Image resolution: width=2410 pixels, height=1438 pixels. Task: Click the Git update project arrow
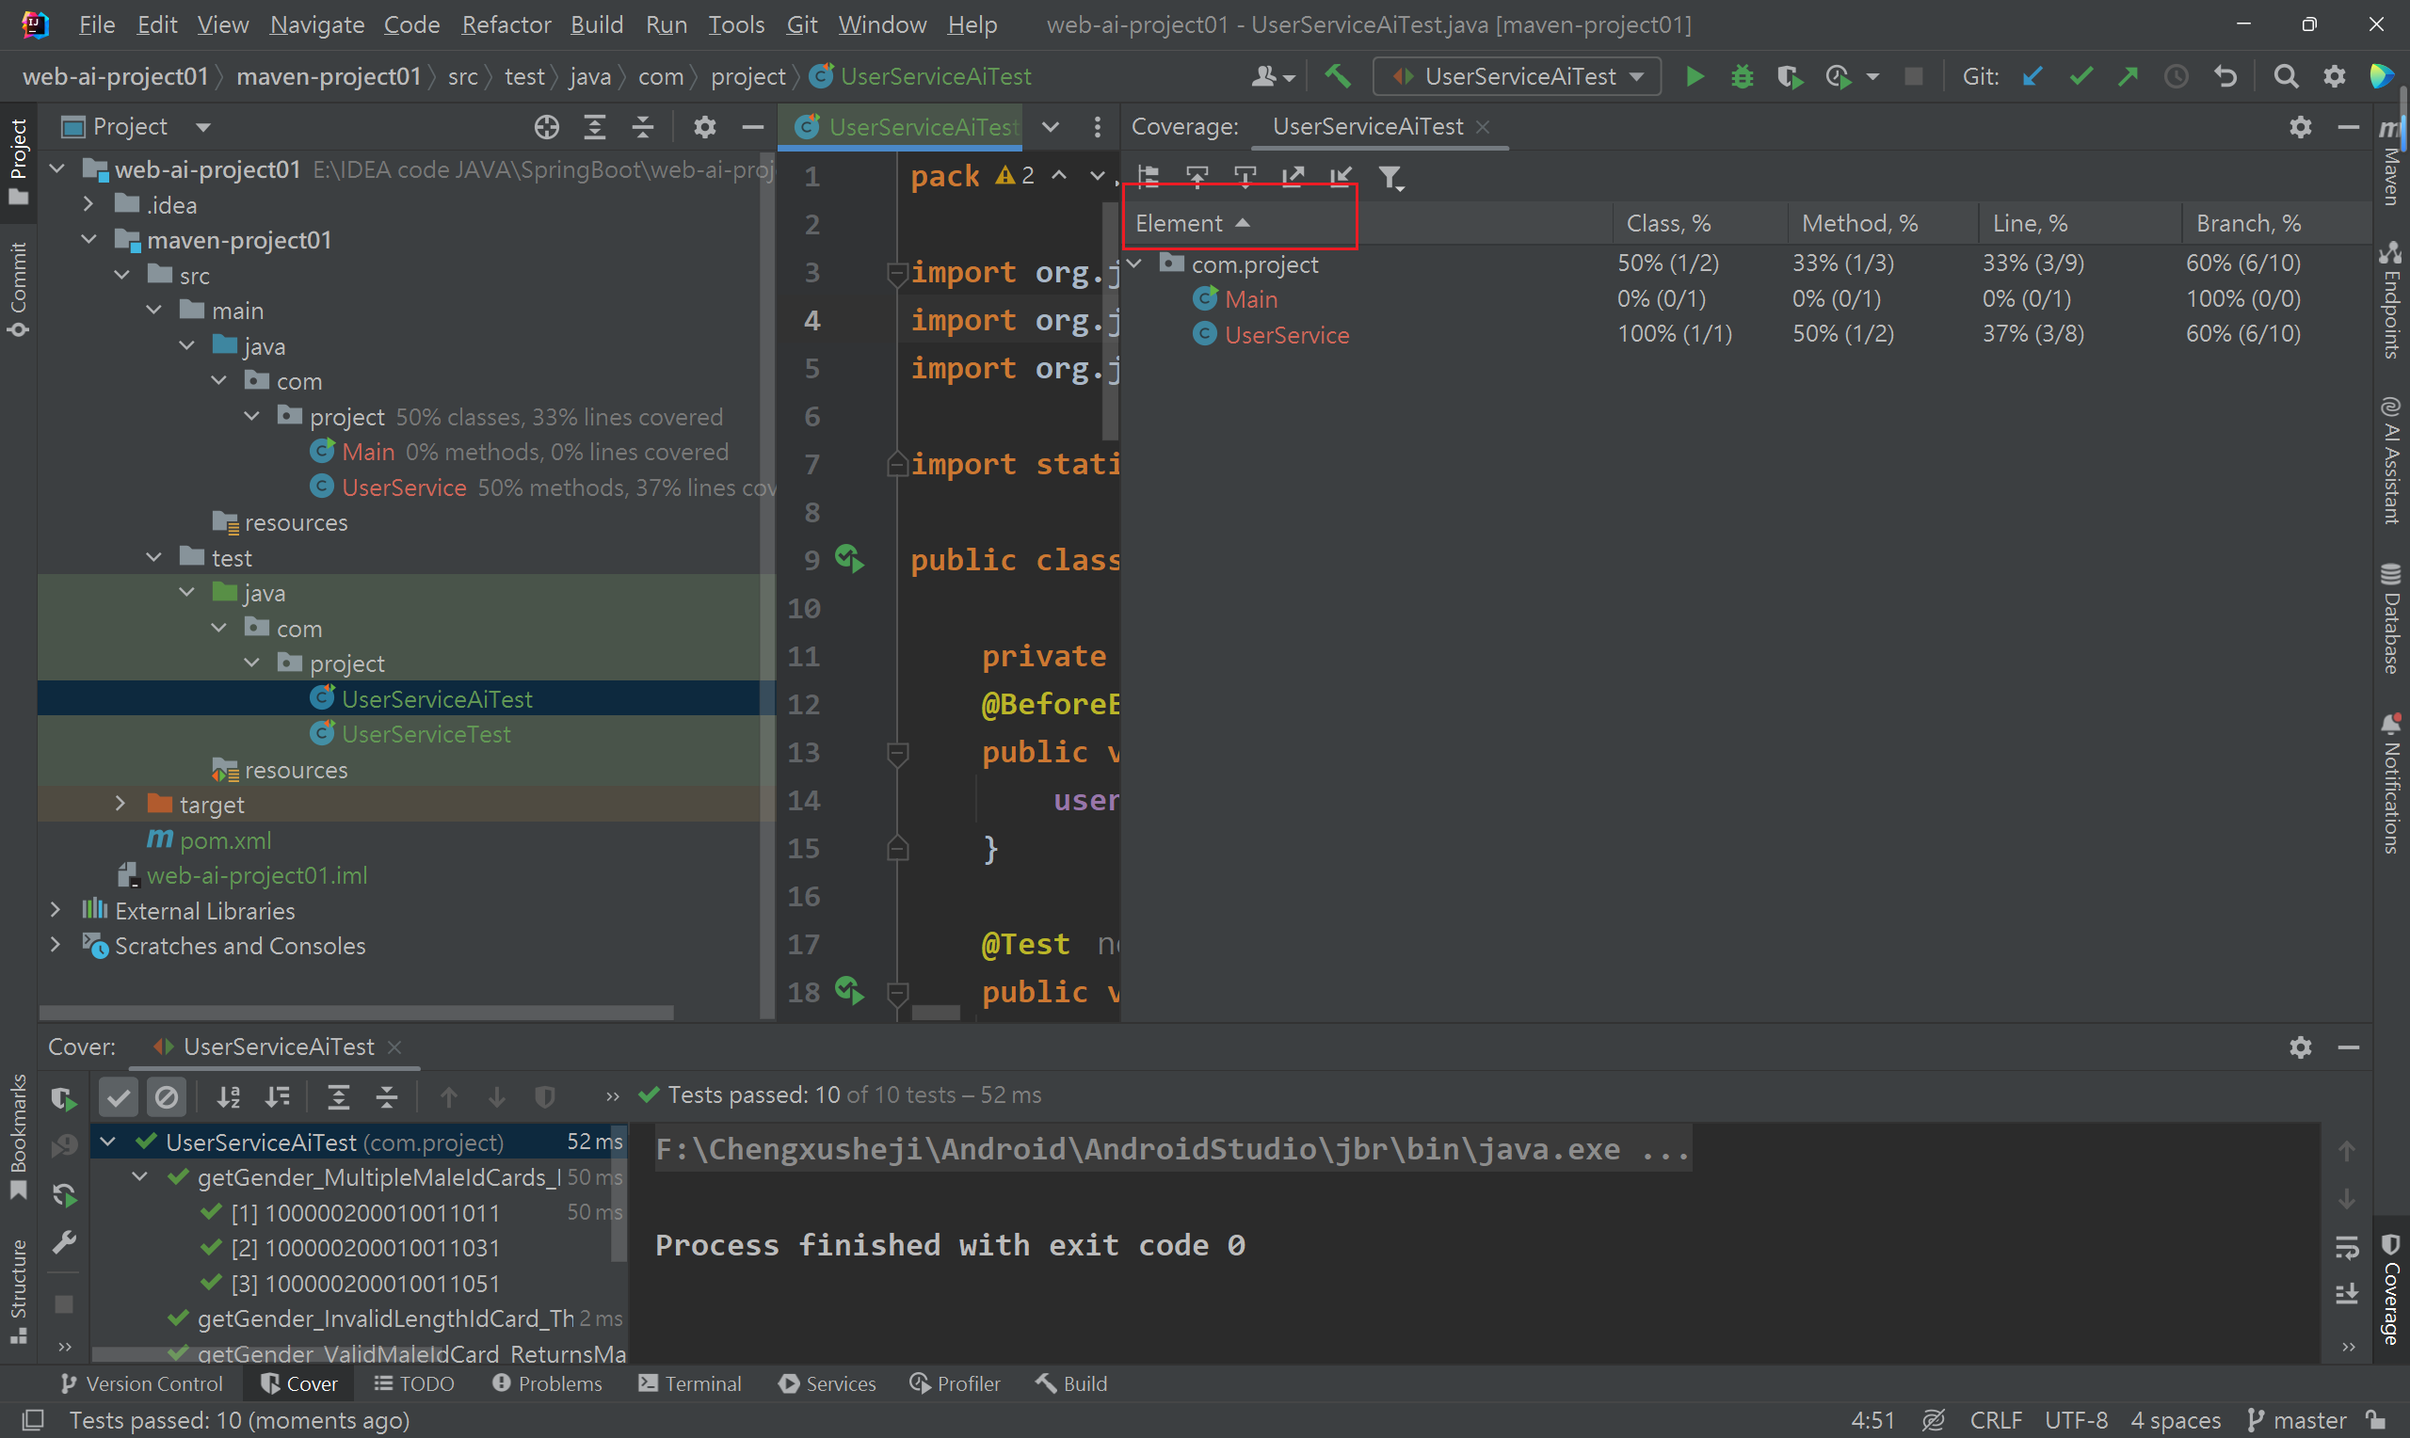[2032, 76]
